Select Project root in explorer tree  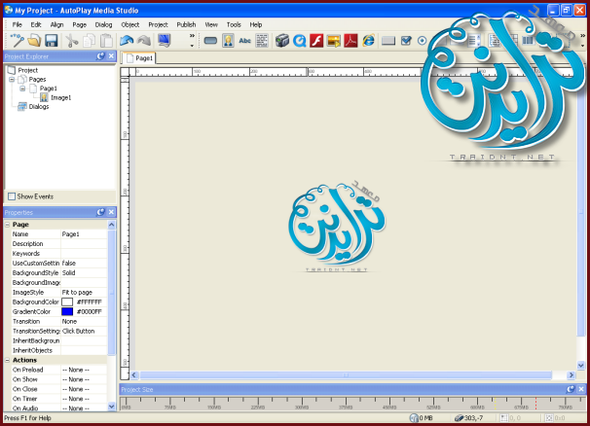[x=28, y=70]
